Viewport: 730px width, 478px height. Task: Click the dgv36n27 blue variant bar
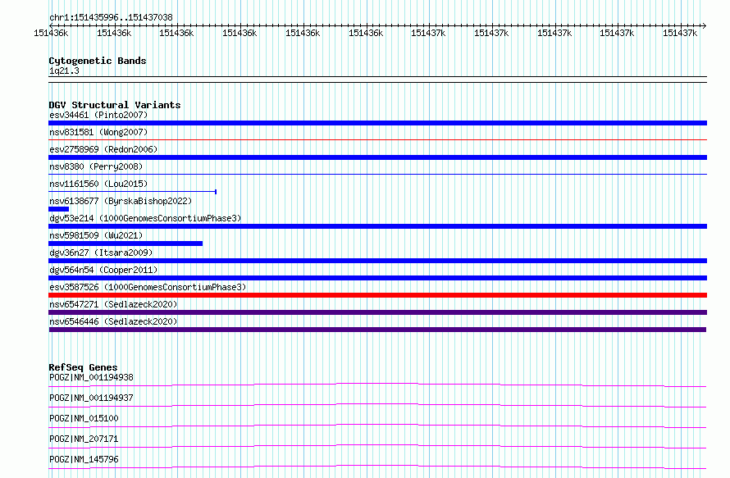point(377,261)
